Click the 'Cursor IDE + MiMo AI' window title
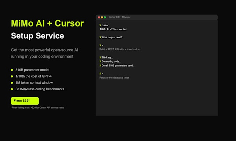Viewport: 236px width, 141px height. pos(119,17)
